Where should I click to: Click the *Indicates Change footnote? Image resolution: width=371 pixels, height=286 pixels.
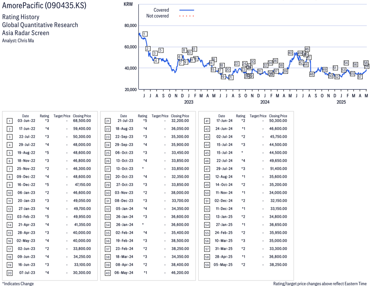pyautogui.click(x=18, y=284)
